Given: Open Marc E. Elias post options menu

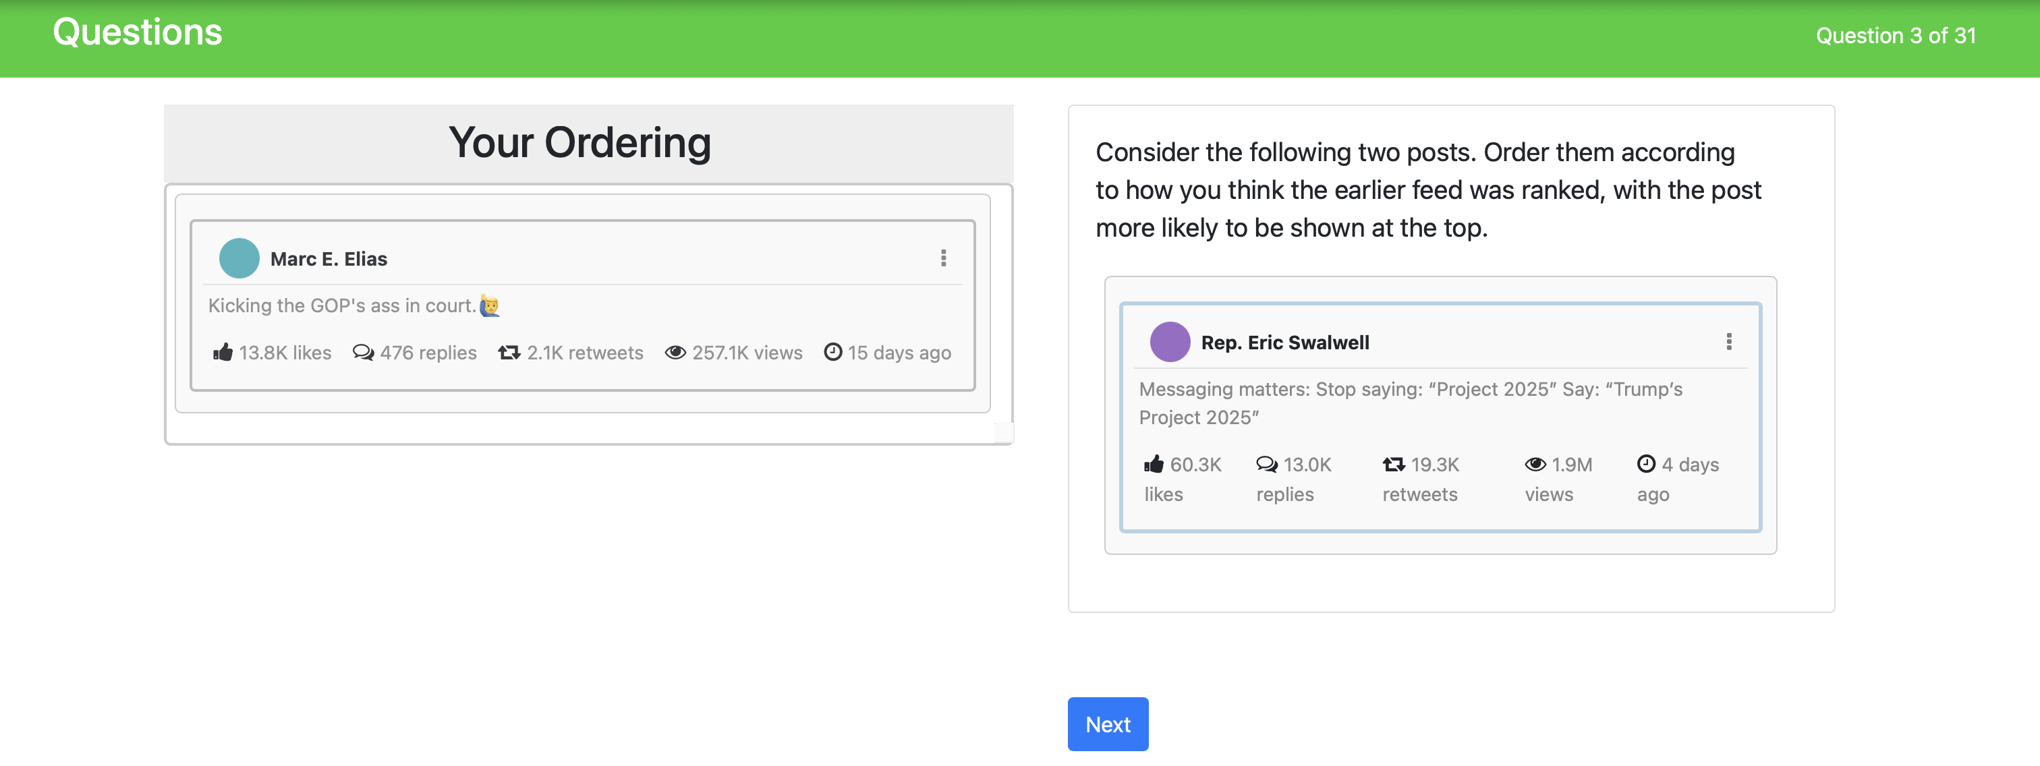Looking at the screenshot, I should click(943, 258).
